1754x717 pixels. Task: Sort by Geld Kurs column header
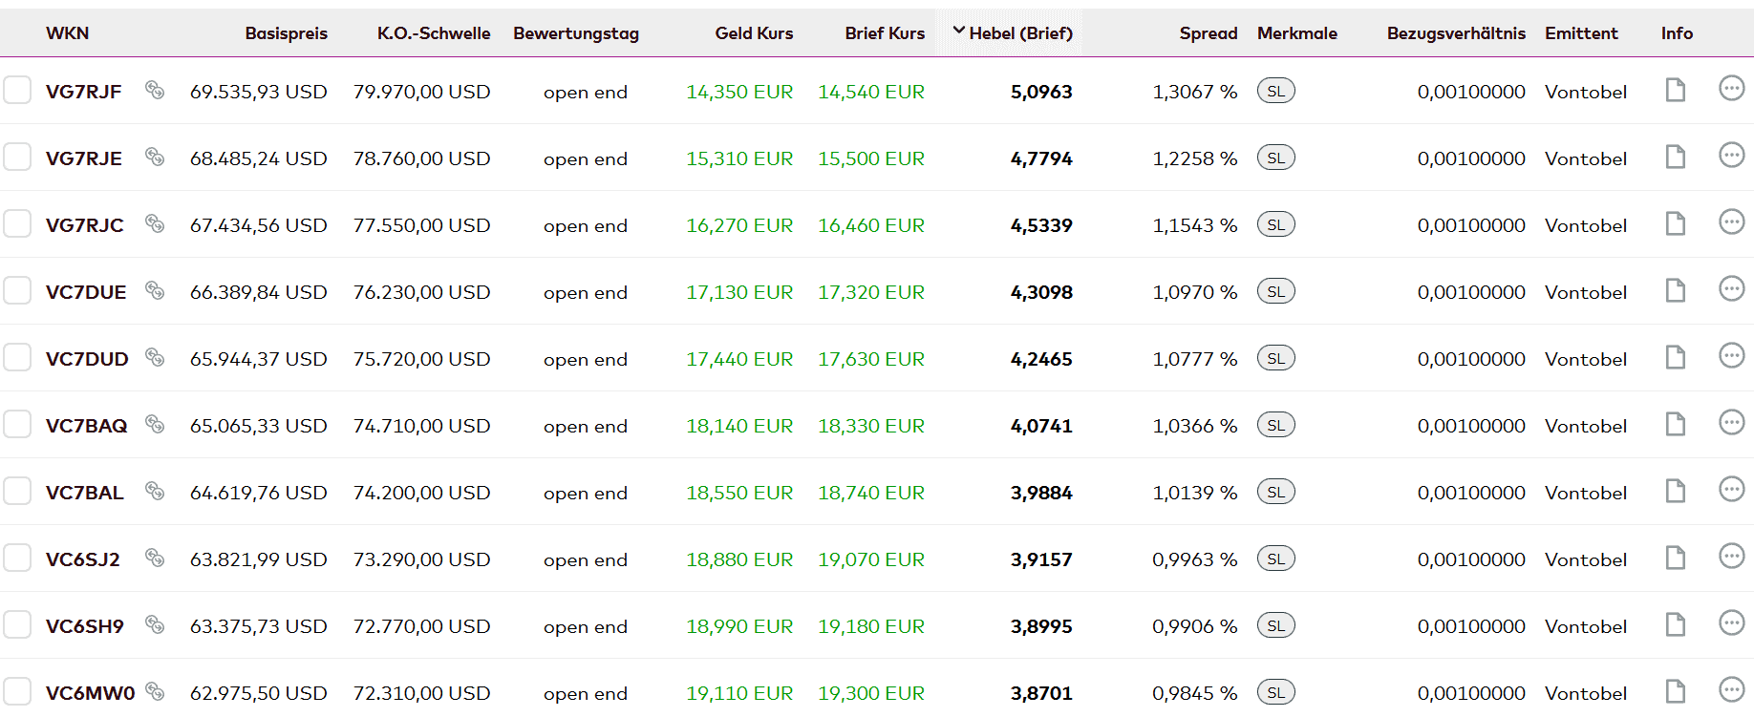coord(754,33)
